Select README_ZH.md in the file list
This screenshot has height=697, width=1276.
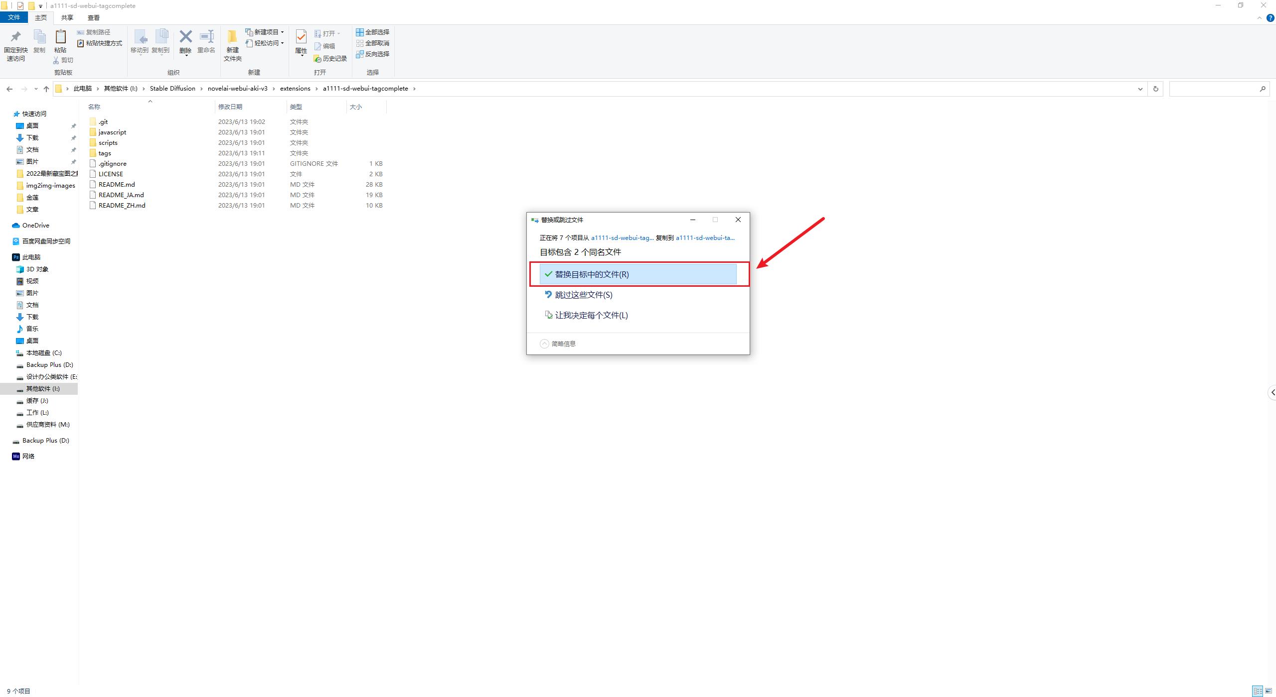tap(122, 206)
